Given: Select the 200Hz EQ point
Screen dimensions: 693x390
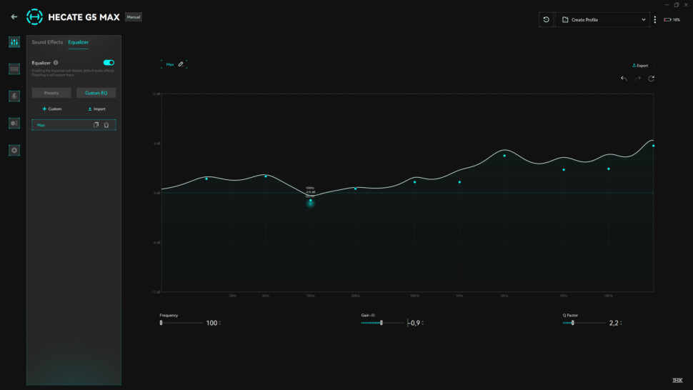Looking at the screenshot, I should click(355, 189).
